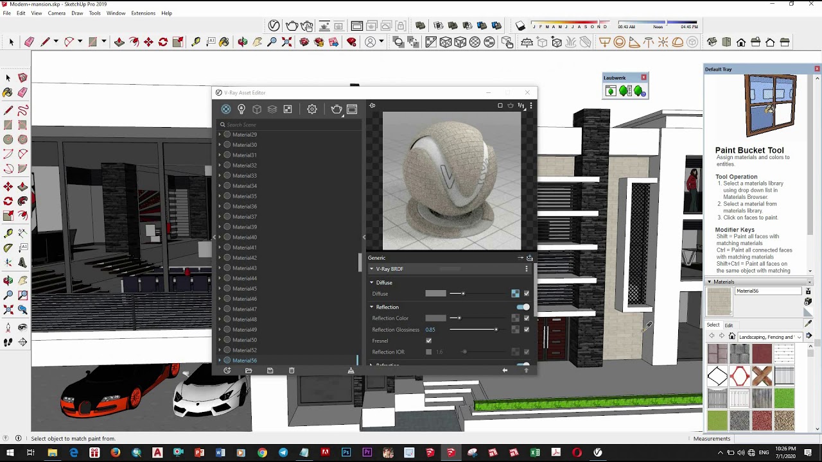
Task: Delete the asset with the trash icon
Action: pos(292,370)
